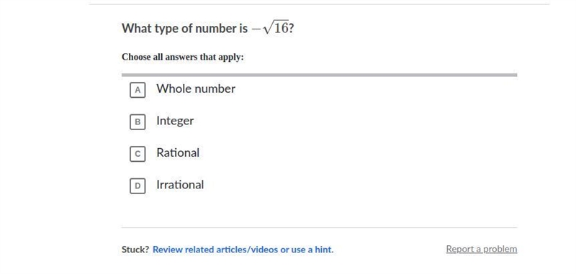Pick the "Rational" option text

178,152
